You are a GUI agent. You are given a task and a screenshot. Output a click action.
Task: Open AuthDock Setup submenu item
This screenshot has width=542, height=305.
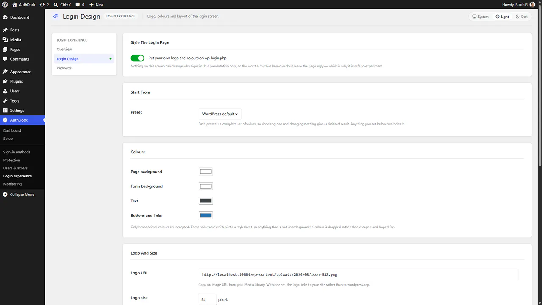[8, 139]
